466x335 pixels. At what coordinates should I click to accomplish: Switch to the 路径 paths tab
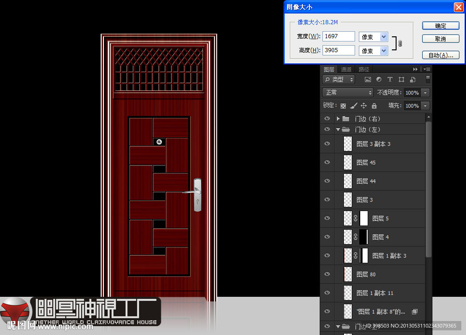[364, 69]
